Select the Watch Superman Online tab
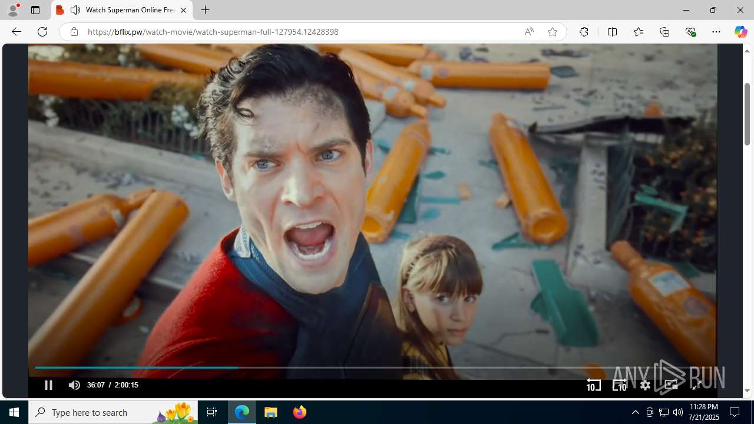Screen dimensions: 754x424 tap(122, 10)
